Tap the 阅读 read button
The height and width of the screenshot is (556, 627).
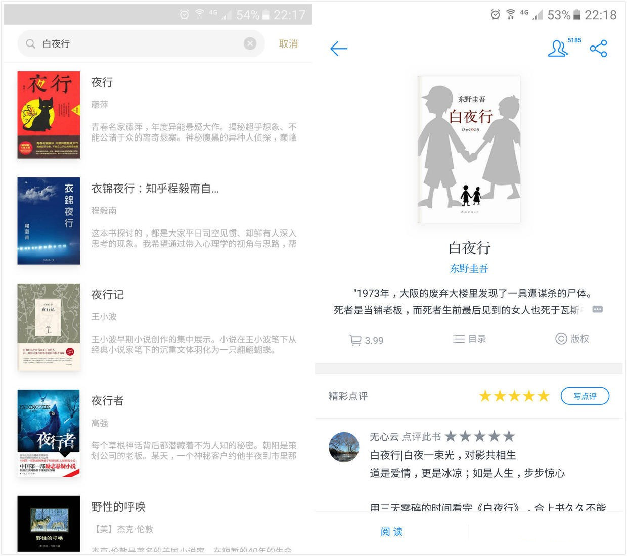392,532
